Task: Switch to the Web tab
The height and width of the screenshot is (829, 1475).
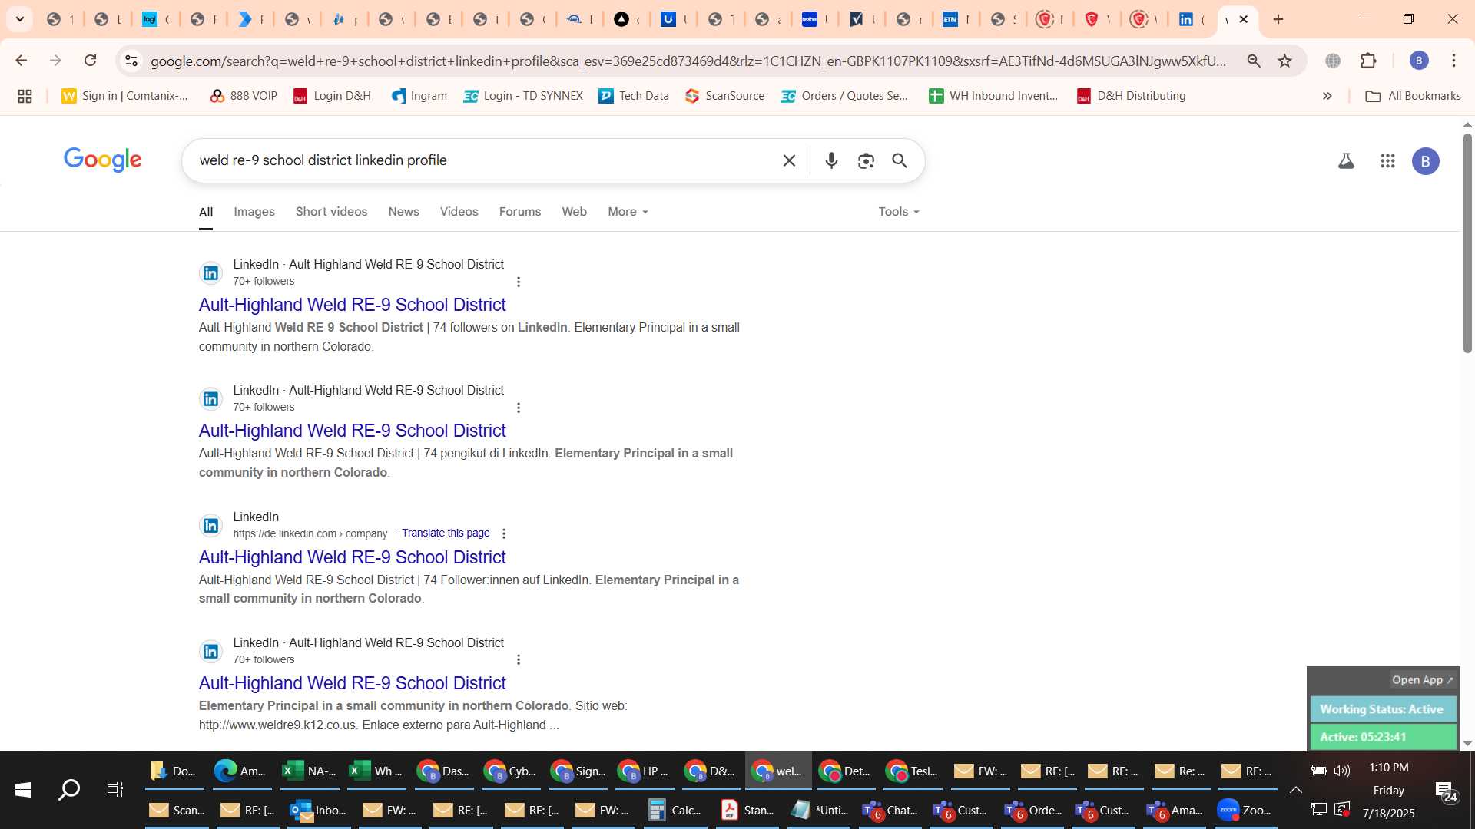Action: [574, 212]
